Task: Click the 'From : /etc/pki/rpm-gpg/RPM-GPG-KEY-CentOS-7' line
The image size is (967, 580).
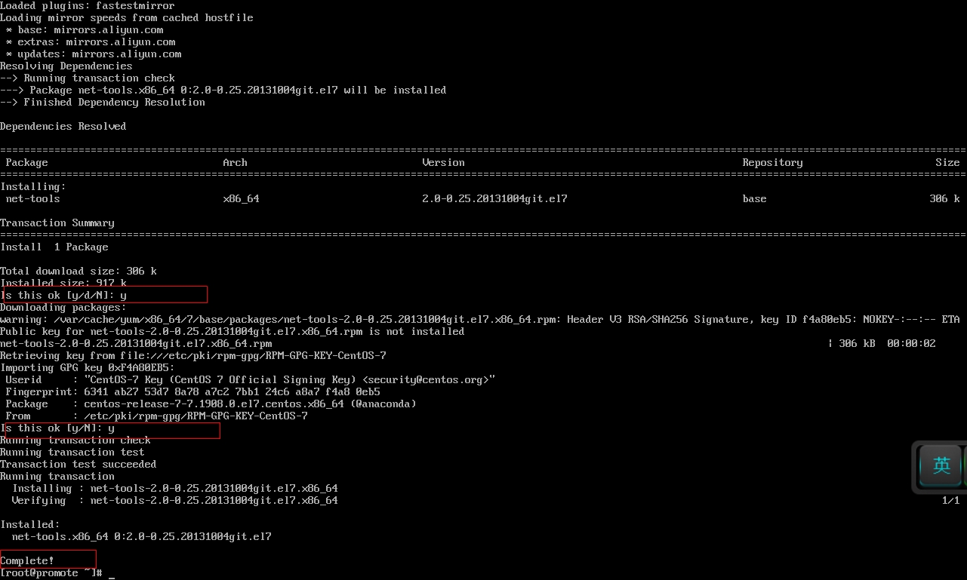Action: pyautogui.click(x=157, y=416)
